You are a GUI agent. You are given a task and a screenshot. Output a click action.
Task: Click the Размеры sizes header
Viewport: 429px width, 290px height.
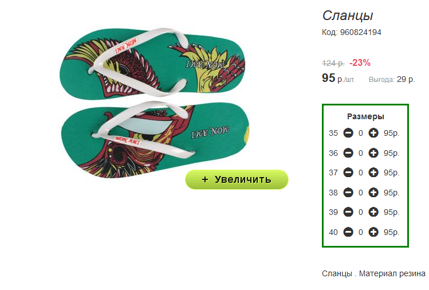pos(365,116)
